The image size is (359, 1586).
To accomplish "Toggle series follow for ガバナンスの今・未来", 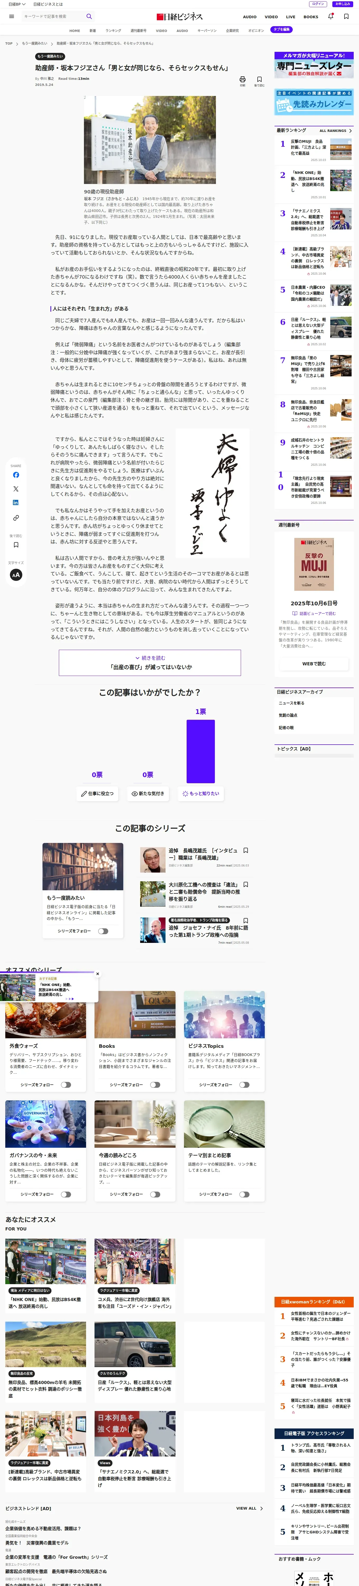I will pyautogui.click(x=66, y=1195).
